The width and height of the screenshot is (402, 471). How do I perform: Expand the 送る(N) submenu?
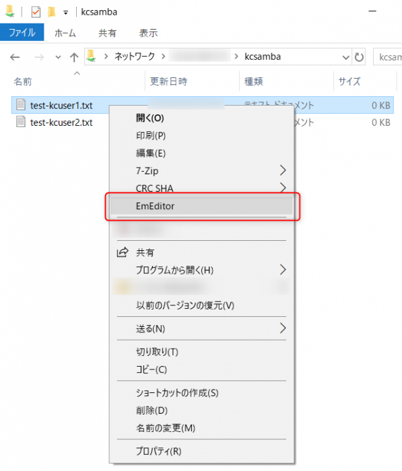(x=283, y=328)
